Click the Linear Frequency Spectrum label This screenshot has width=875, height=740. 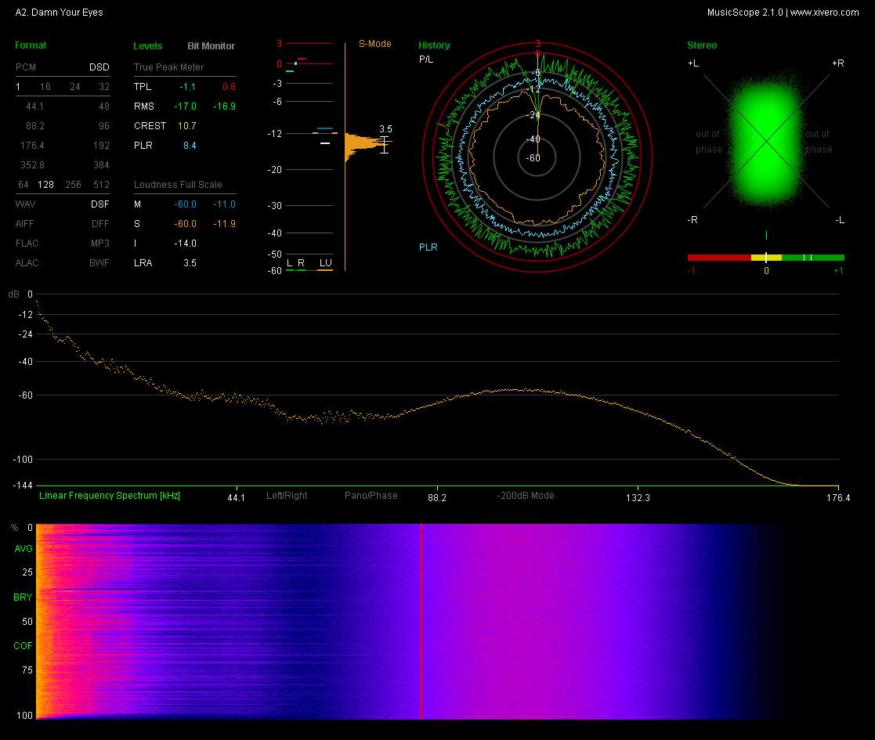tap(109, 496)
